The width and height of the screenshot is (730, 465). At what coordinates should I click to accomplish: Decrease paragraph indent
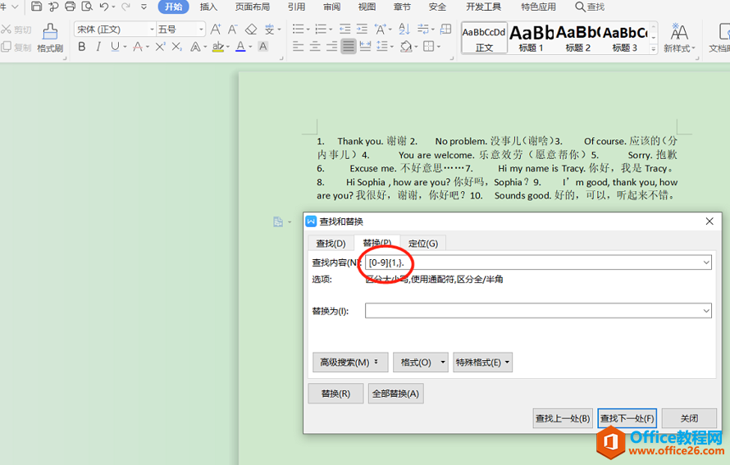345,30
